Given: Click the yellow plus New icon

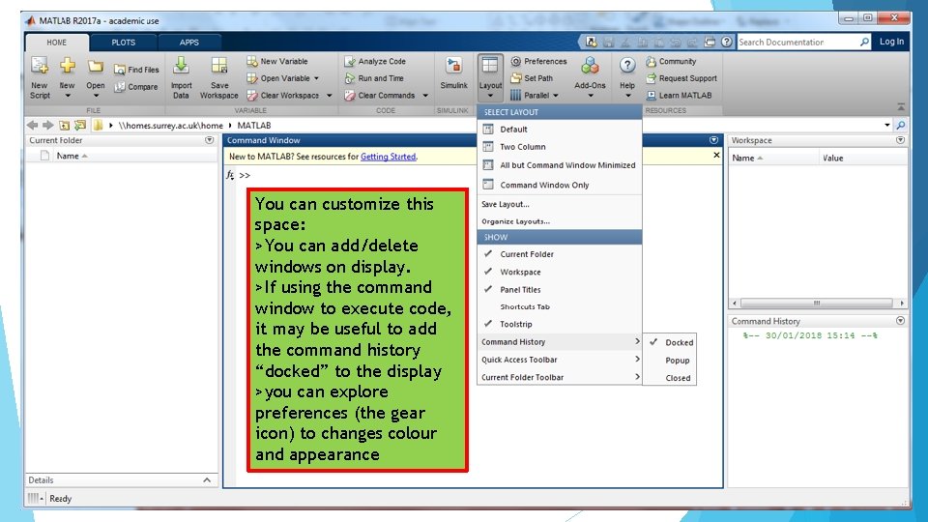Looking at the screenshot, I should coord(68,66).
